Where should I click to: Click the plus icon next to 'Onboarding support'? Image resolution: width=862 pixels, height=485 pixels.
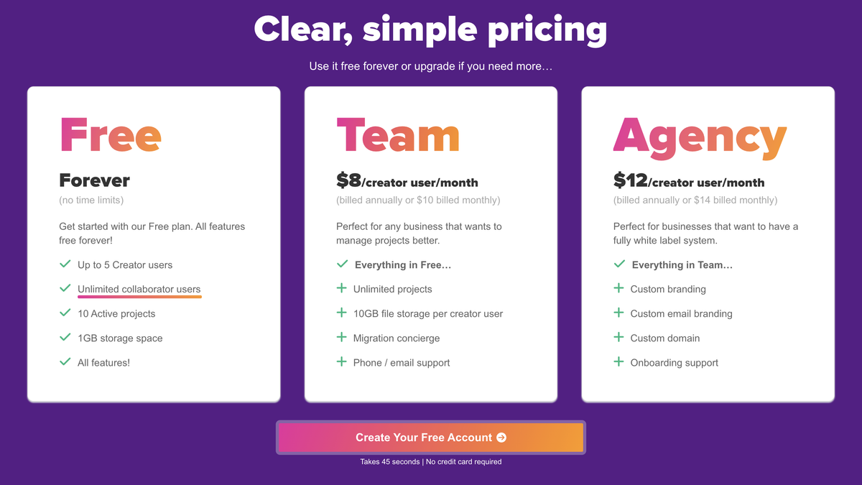(619, 362)
